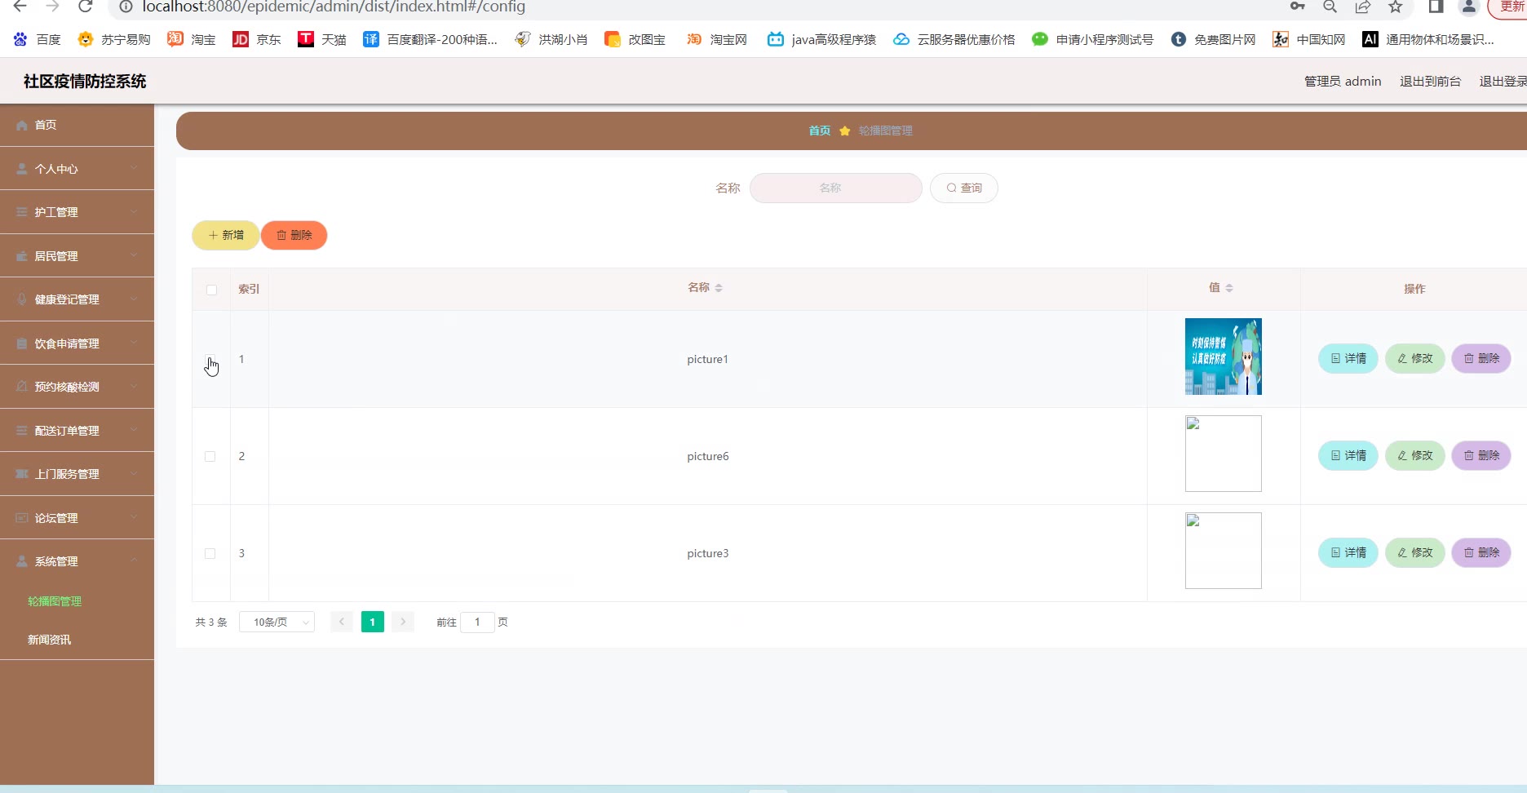Focus the 前往 page number input
The width and height of the screenshot is (1527, 793).
pyautogui.click(x=477, y=622)
